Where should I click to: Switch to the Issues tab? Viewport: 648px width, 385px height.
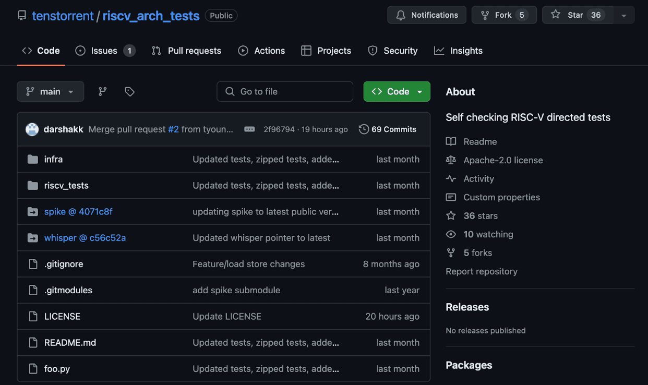tap(105, 51)
